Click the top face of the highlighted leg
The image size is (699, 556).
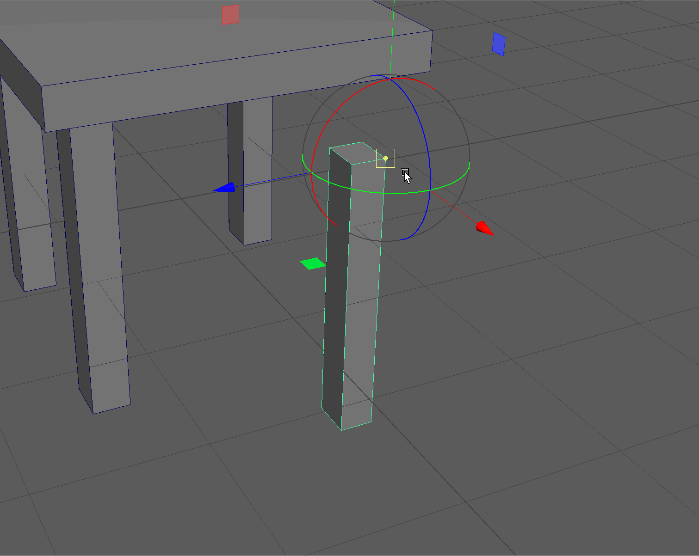(353, 153)
